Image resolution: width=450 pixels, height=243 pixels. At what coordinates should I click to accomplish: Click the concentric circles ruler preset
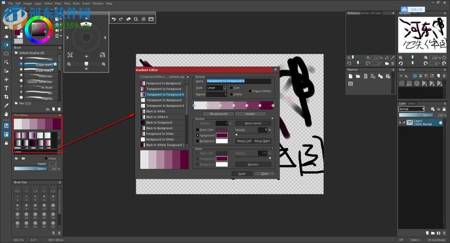point(417,84)
